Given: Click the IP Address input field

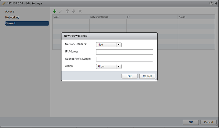Looking at the screenshot, I should click(124, 52).
